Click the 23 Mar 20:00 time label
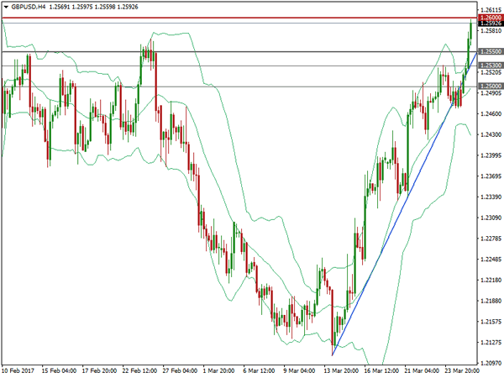The image size is (504, 378). (462, 371)
